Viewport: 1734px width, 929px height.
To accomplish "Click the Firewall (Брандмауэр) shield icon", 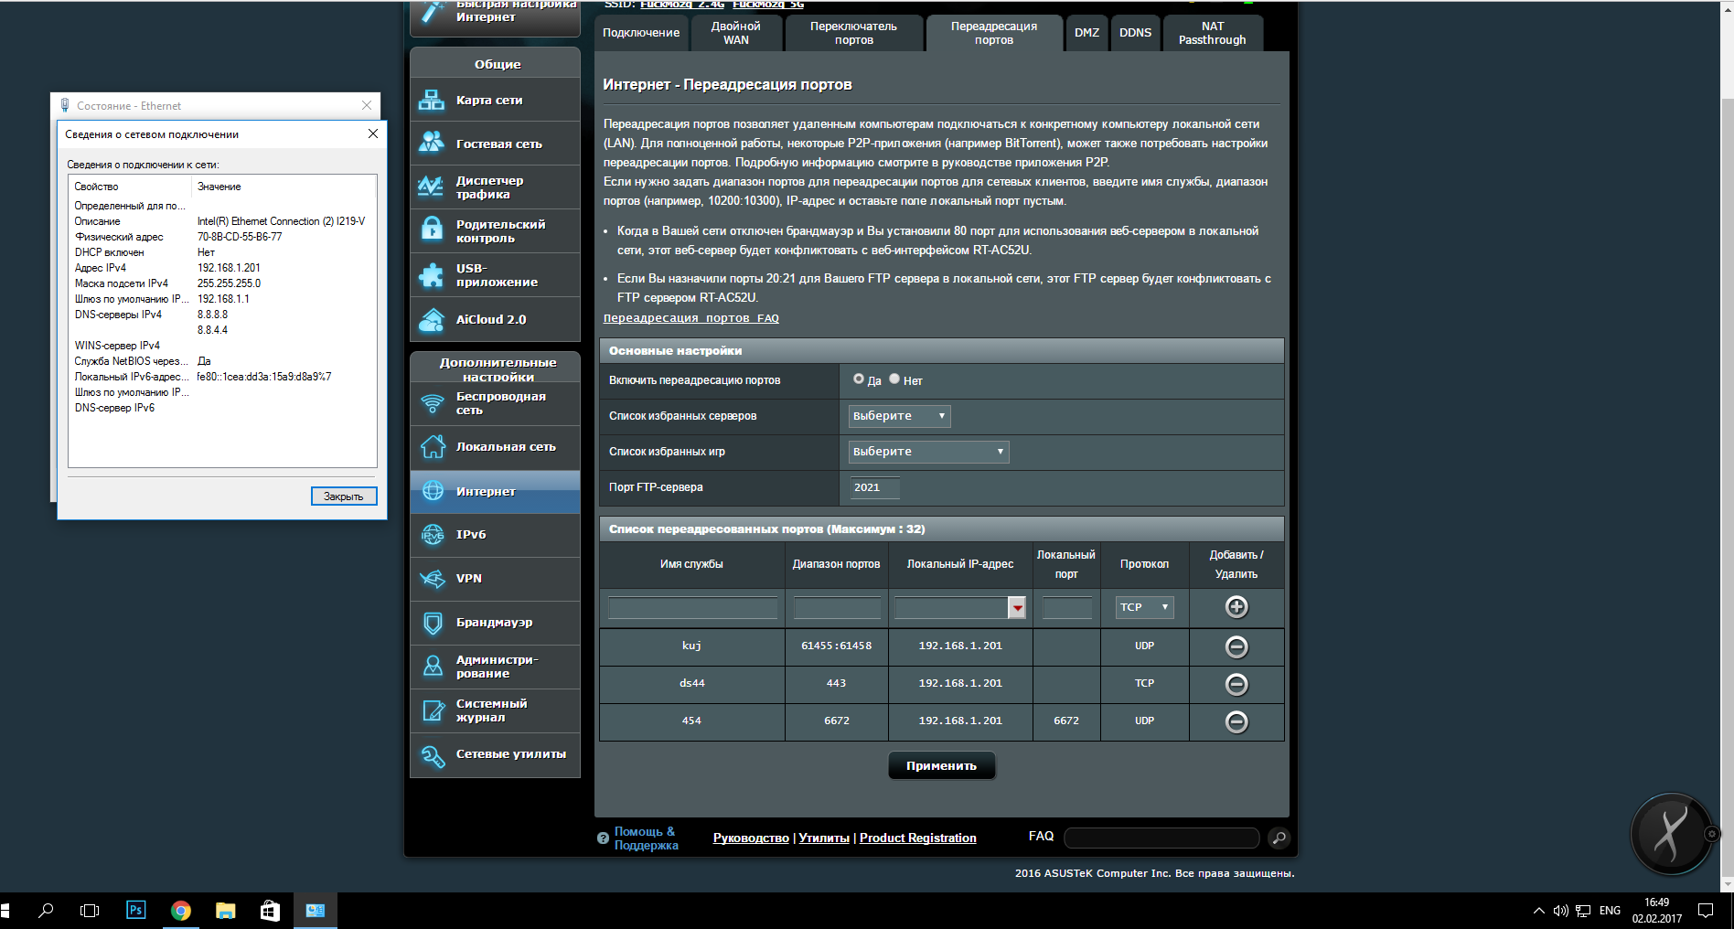I will click(x=433, y=623).
